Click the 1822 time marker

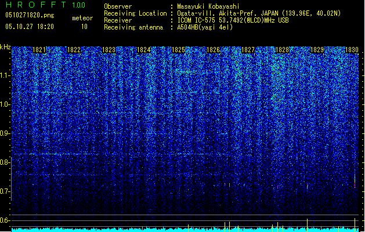tap(74, 50)
